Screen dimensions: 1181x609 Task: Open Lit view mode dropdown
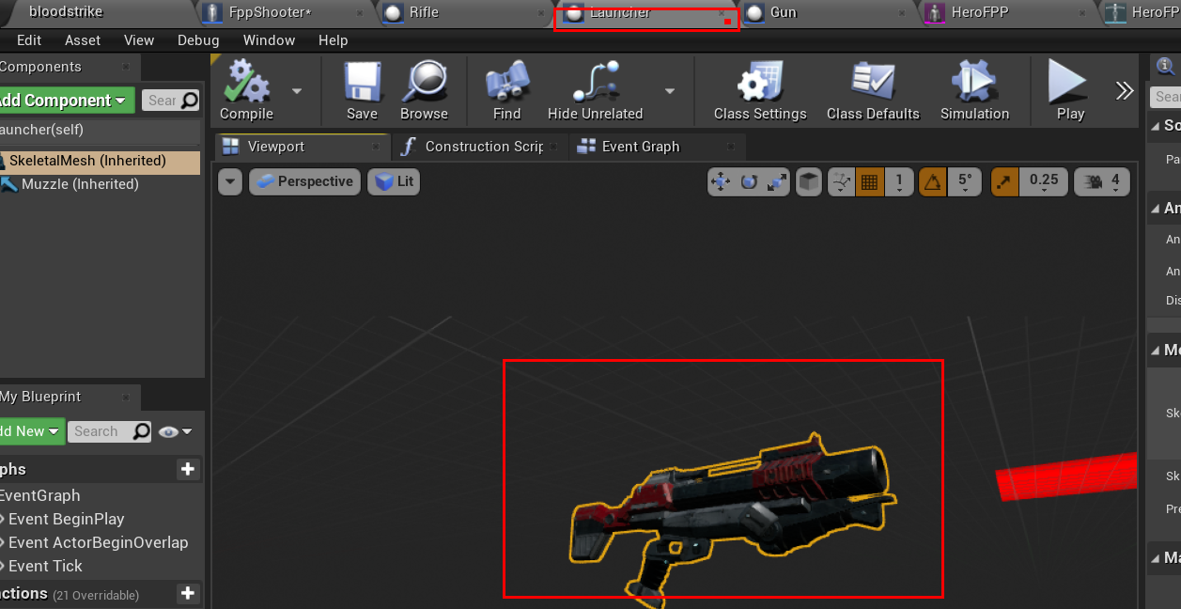[x=394, y=181]
